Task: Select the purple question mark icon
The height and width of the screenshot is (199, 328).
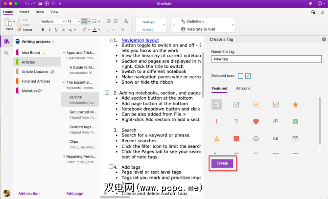Action: click(x=236, y=122)
